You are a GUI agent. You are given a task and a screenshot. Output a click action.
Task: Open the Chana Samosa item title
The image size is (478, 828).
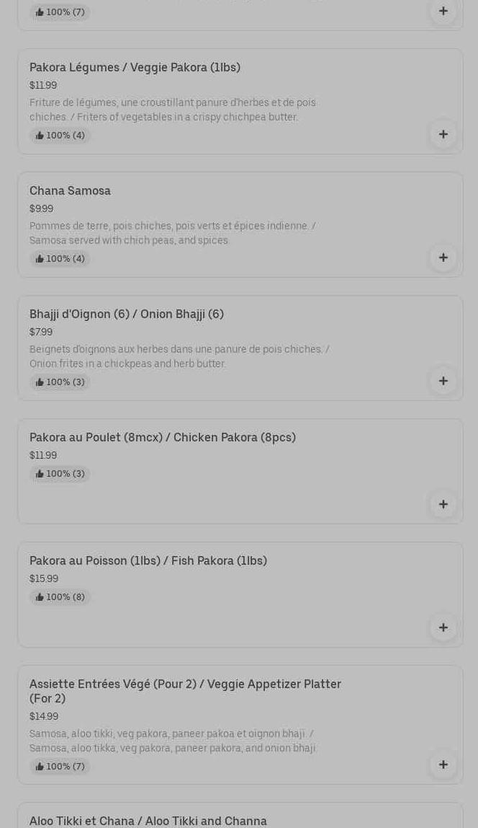tap(70, 191)
